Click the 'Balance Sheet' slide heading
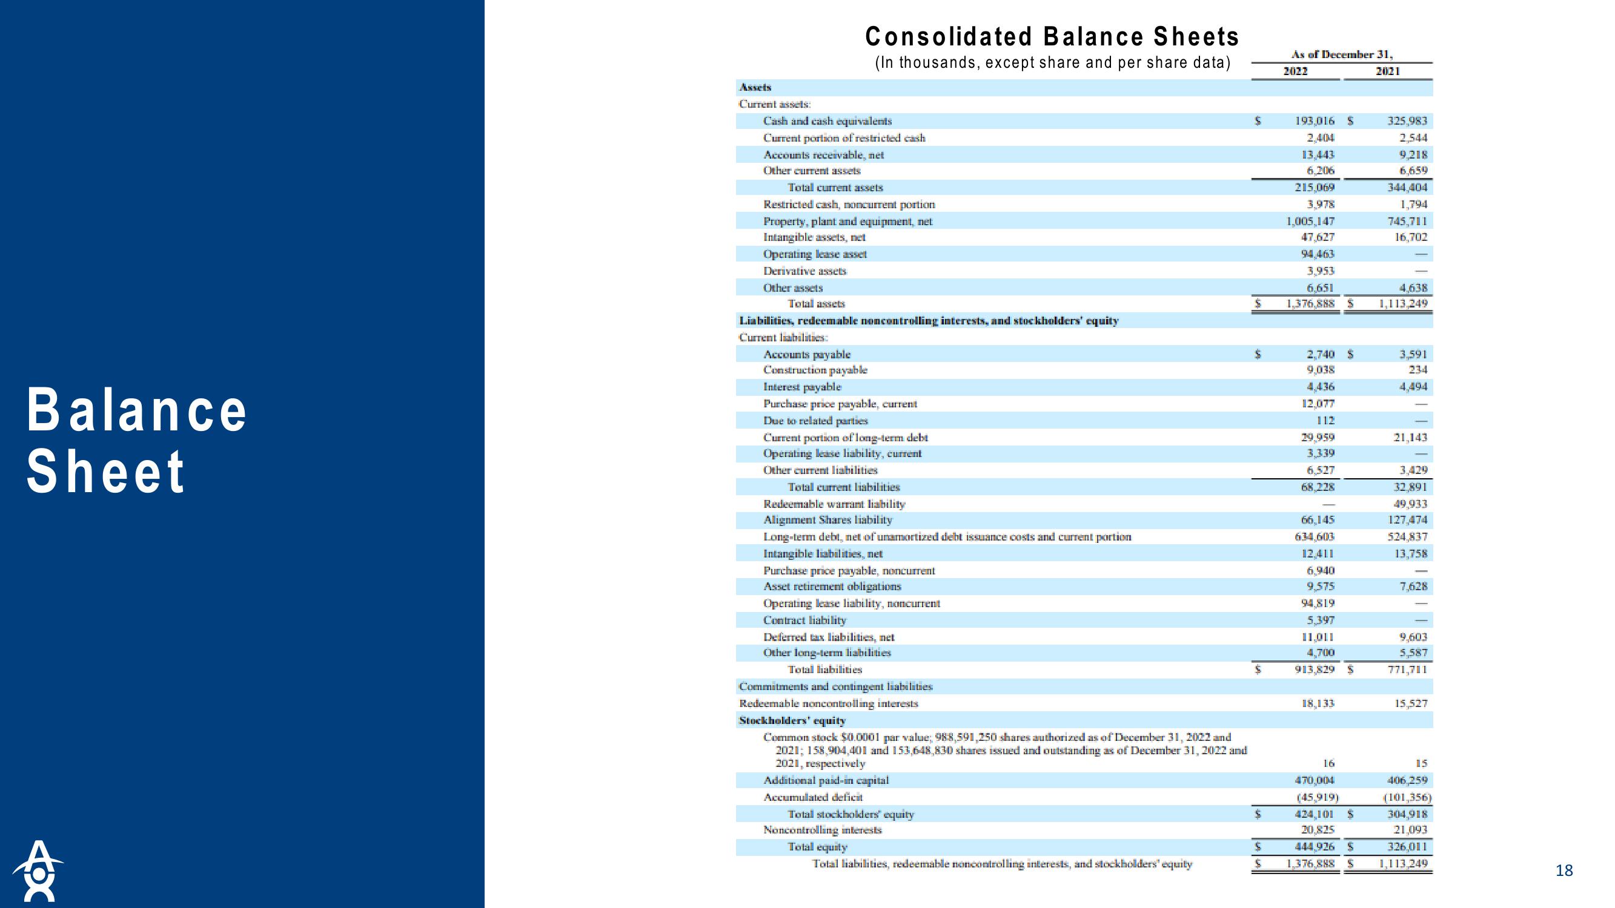Viewport: 1615px width, 908px height. pyautogui.click(x=136, y=441)
